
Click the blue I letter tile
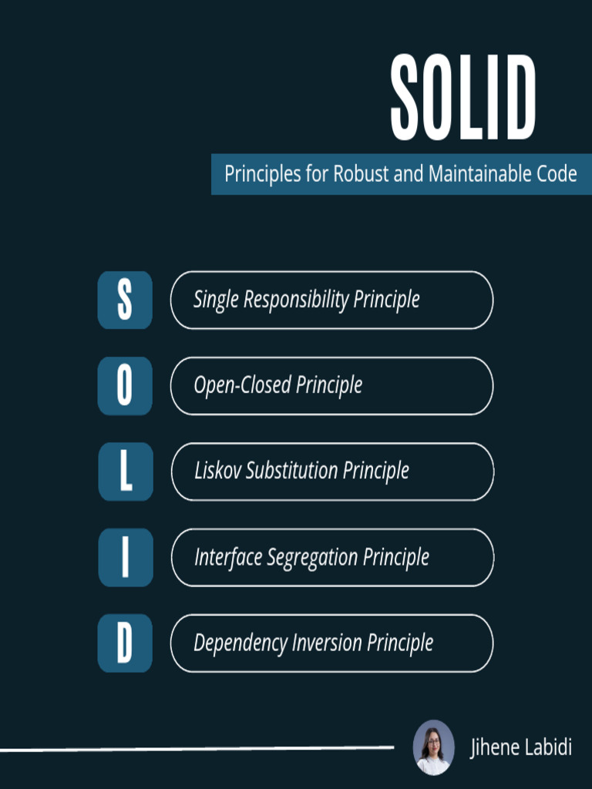point(126,557)
